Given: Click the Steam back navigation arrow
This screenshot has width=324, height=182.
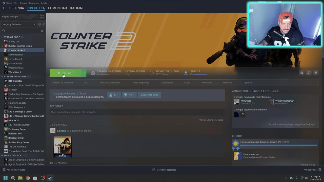Looking at the screenshot, I should tap(4, 8).
